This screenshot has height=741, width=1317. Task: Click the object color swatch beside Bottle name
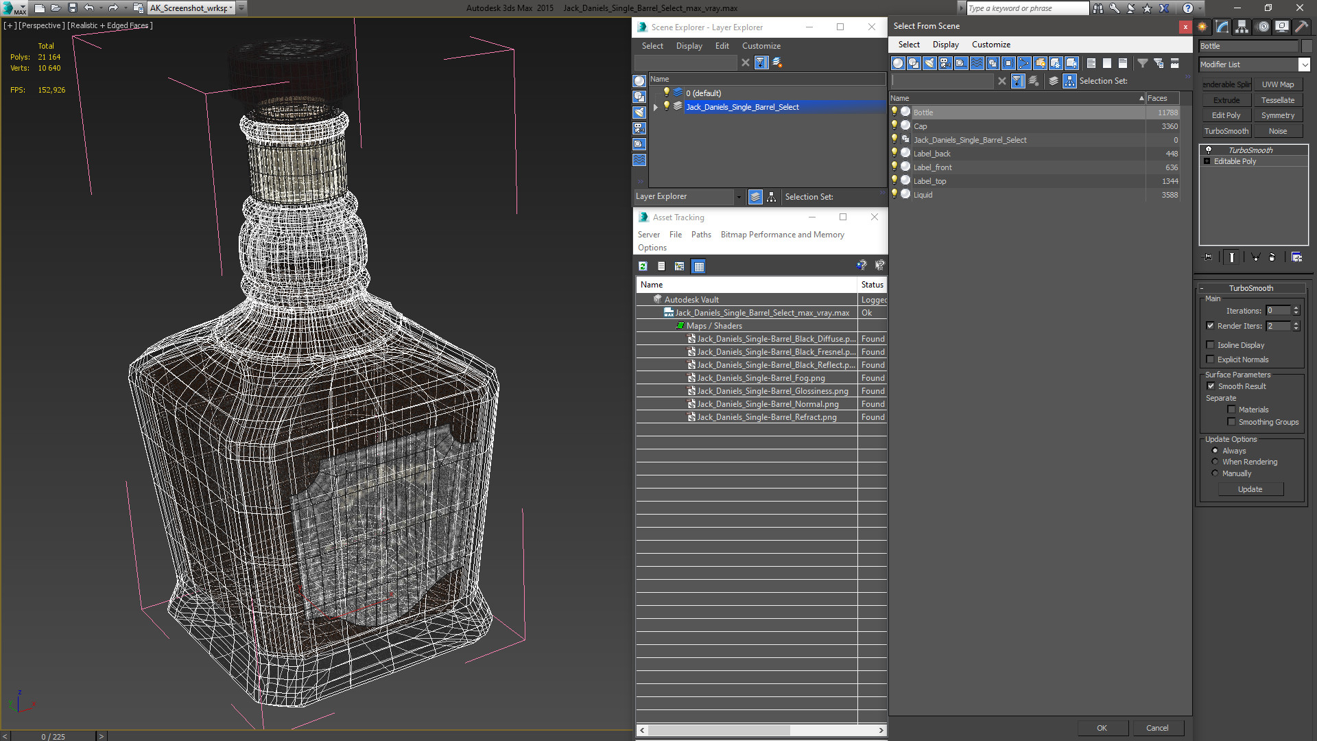click(1306, 46)
